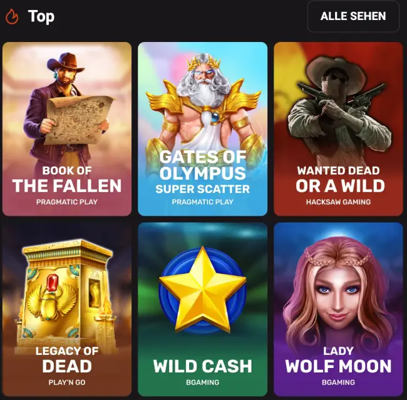The width and height of the screenshot is (407, 400).
Task: Open the Lady Wolf Moon game card
Action: tap(339, 309)
